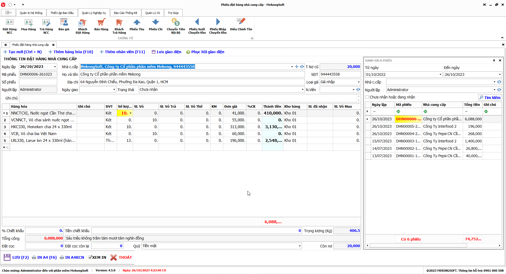Expand the Ngày lập date dropdown
The image size is (506, 274).
[x=55, y=67]
